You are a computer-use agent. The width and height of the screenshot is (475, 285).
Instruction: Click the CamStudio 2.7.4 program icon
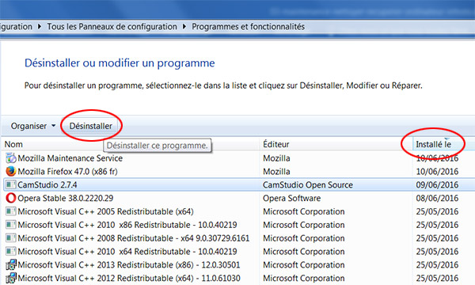[x=11, y=184]
